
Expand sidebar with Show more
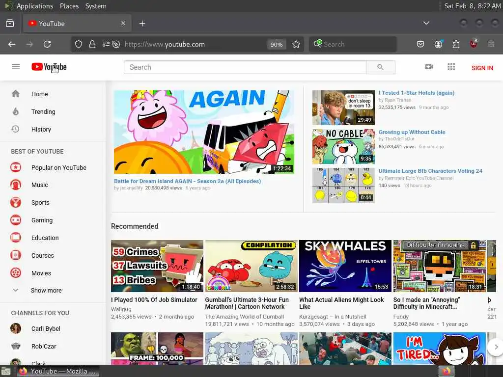pyautogui.click(x=46, y=291)
